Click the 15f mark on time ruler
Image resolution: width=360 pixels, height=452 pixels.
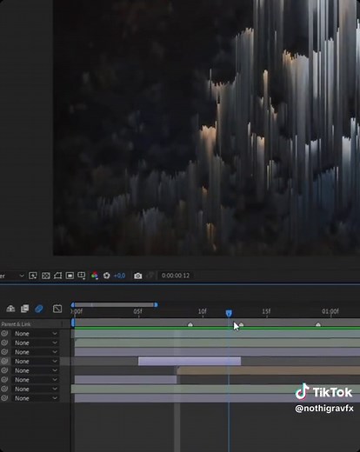tap(266, 311)
